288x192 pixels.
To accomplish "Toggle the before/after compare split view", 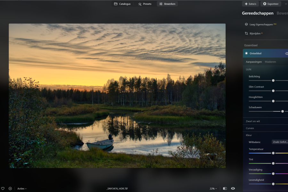I will pyautogui.click(x=225, y=188).
